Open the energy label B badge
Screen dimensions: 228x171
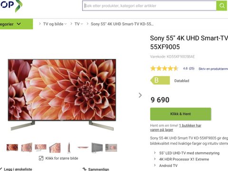[x=160, y=80]
